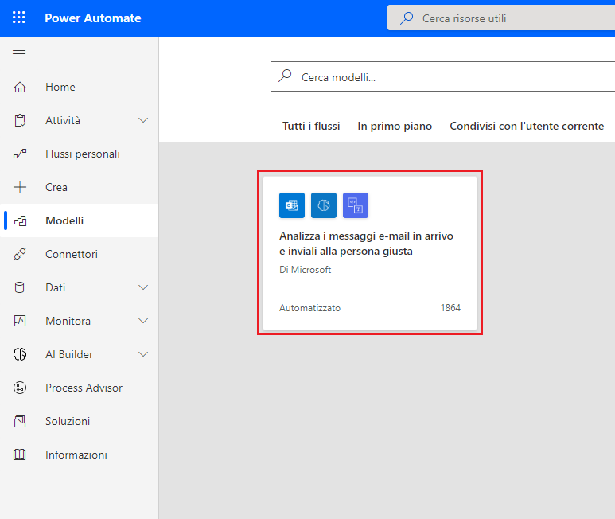Collapse the navigation hamburger menu
This screenshot has height=519, width=615.
(x=19, y=54)
